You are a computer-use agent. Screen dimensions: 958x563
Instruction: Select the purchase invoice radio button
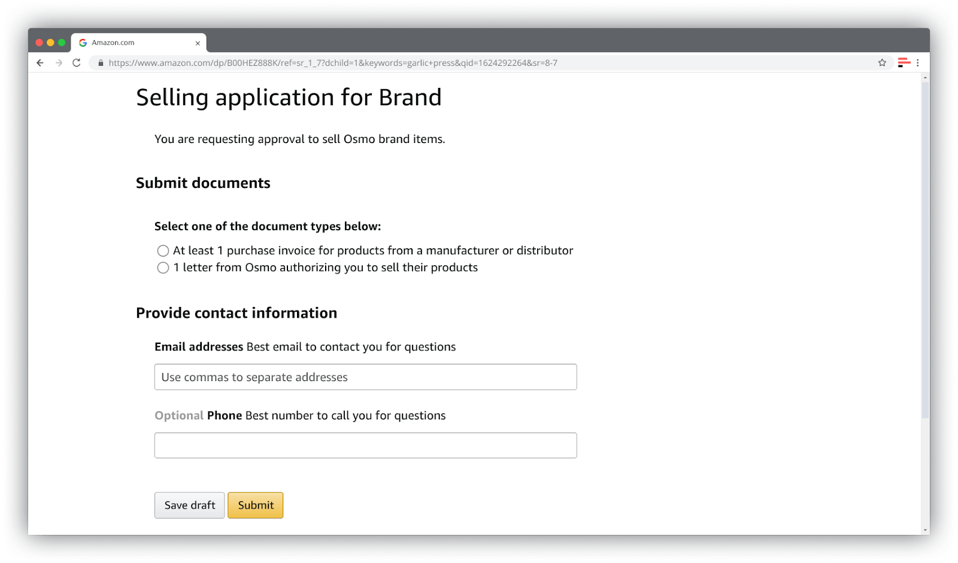pyautogui.click(x=162, y=251)
